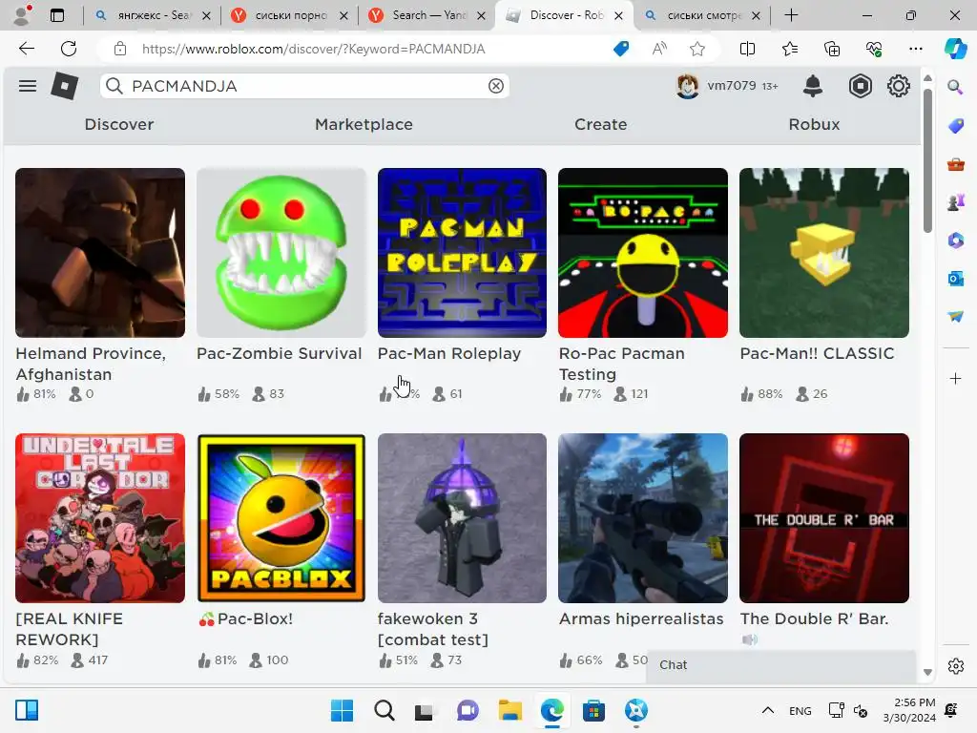The width and height of the screenshot is (977, 733).
Task: Expand the Roblox Chat panel
Action: [780, 665]
